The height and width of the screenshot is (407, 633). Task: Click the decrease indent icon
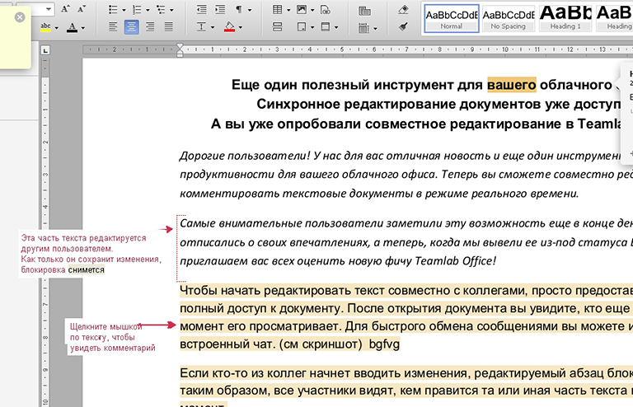201,10
